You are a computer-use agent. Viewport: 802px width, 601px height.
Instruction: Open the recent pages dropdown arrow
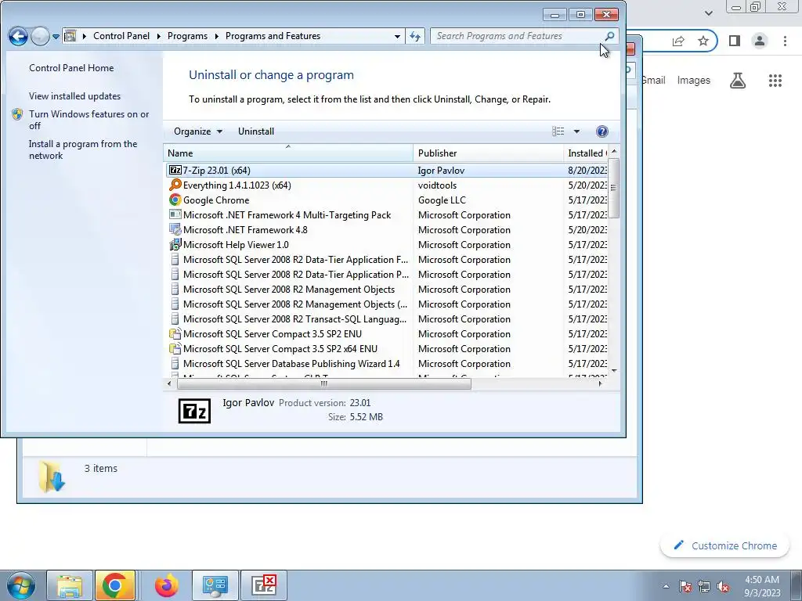(x=56, y=37)
